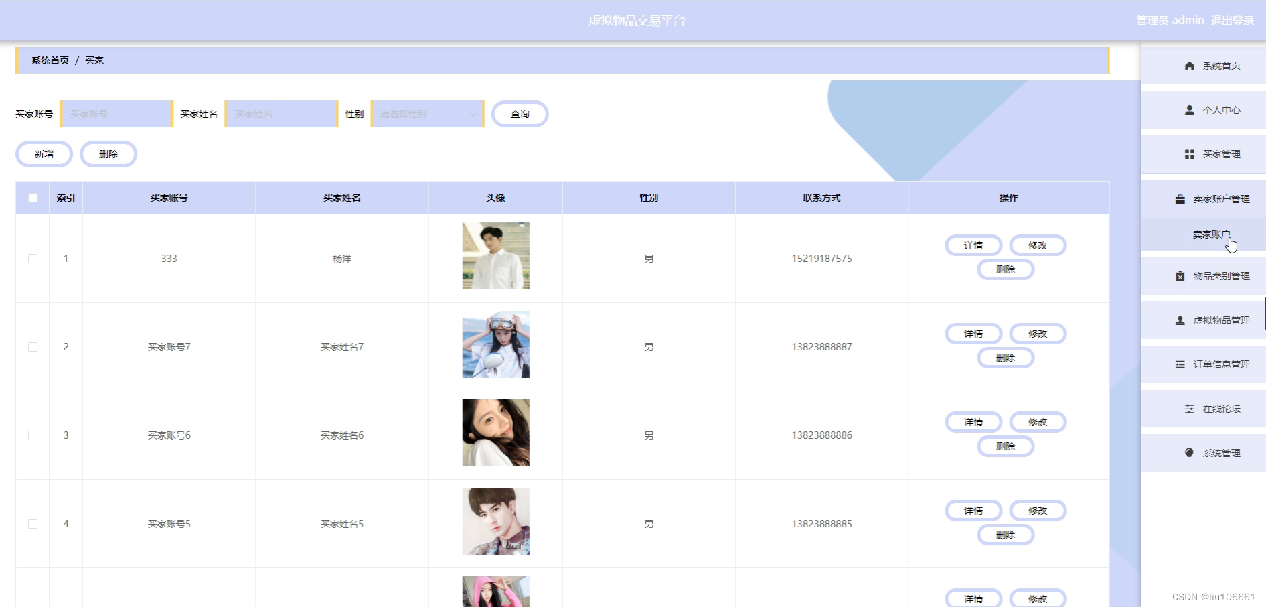1266x607 pixels.
Task: Click phone number 13823888886
Action: point(822,435)
